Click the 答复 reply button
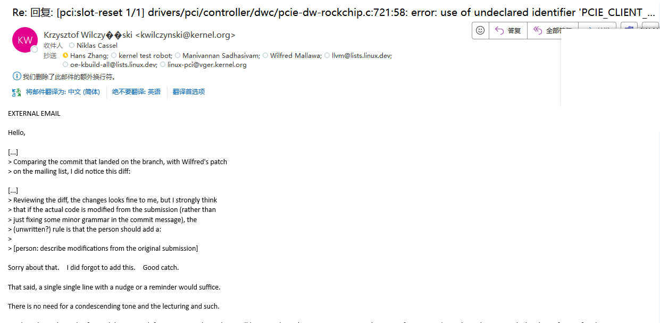 point(508,31)
